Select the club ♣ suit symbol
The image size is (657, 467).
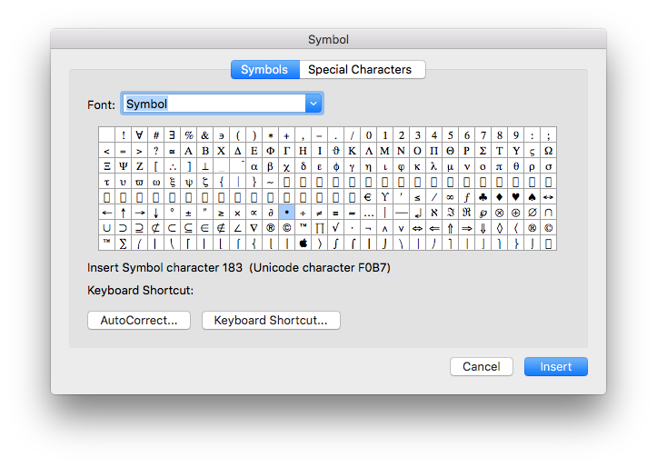click(x=483, y=197)
